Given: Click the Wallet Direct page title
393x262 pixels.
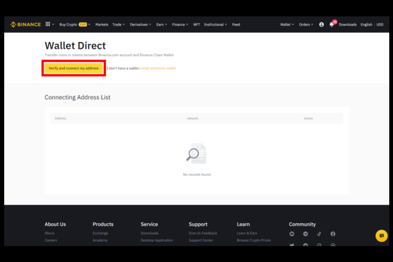Looking at the screenshot, I should 75,46.
